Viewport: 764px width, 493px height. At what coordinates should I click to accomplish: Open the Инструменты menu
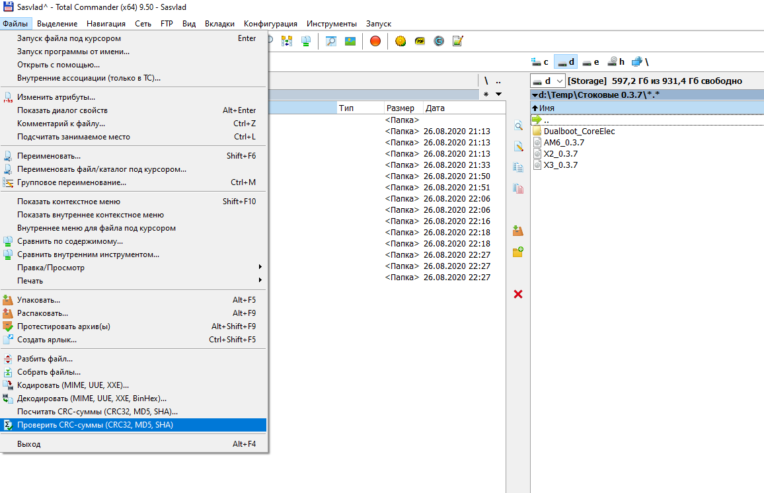pos(331,23)
